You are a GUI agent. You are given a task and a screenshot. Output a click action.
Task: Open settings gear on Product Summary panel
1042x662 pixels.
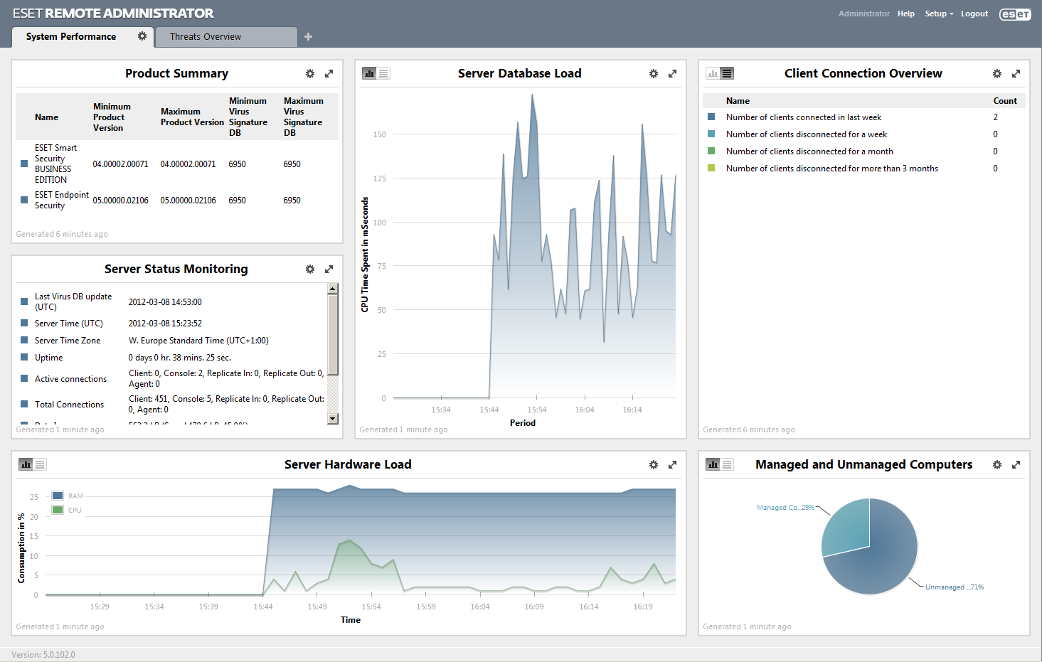310,73
